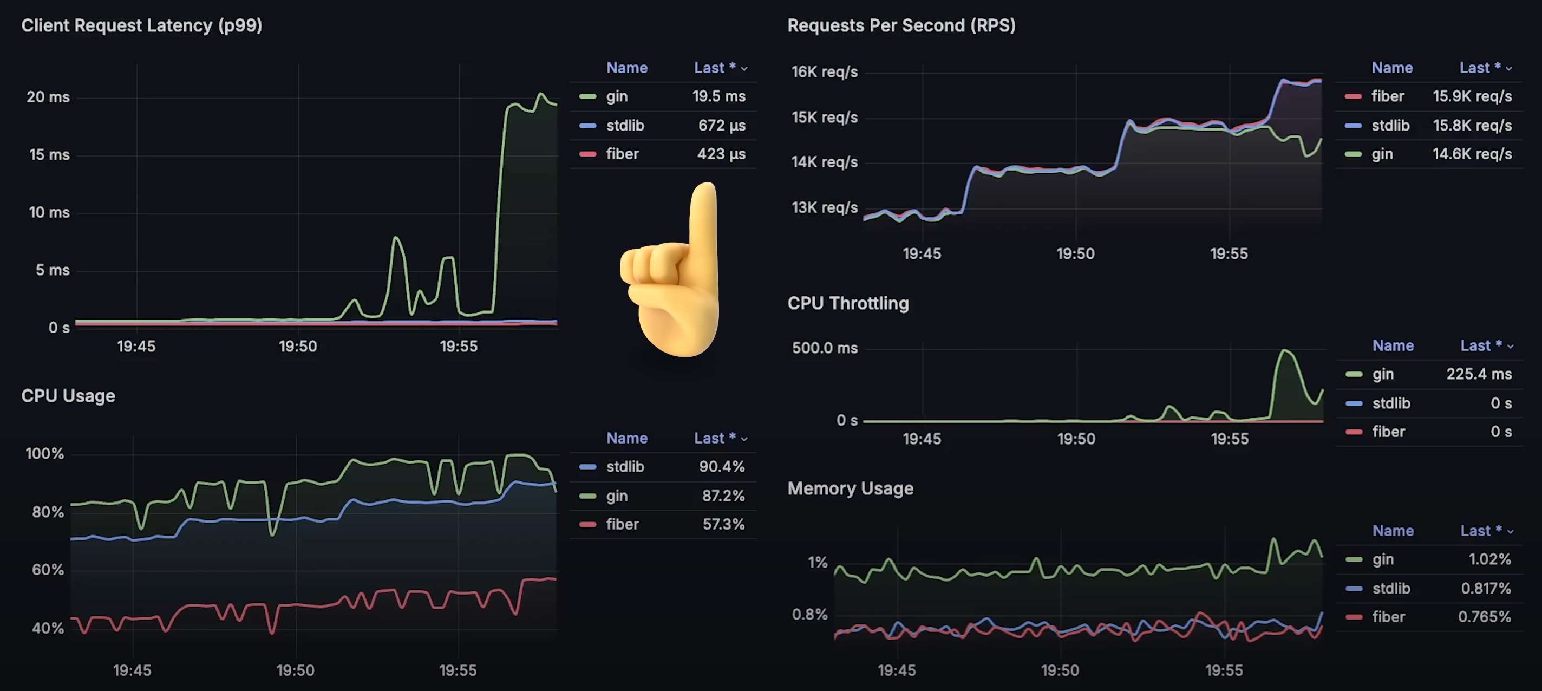Open Requests Per Second (RPS) panel menu
This screenshot has width=1542, height=691.
pyautogui.click(x=901, y=26)
